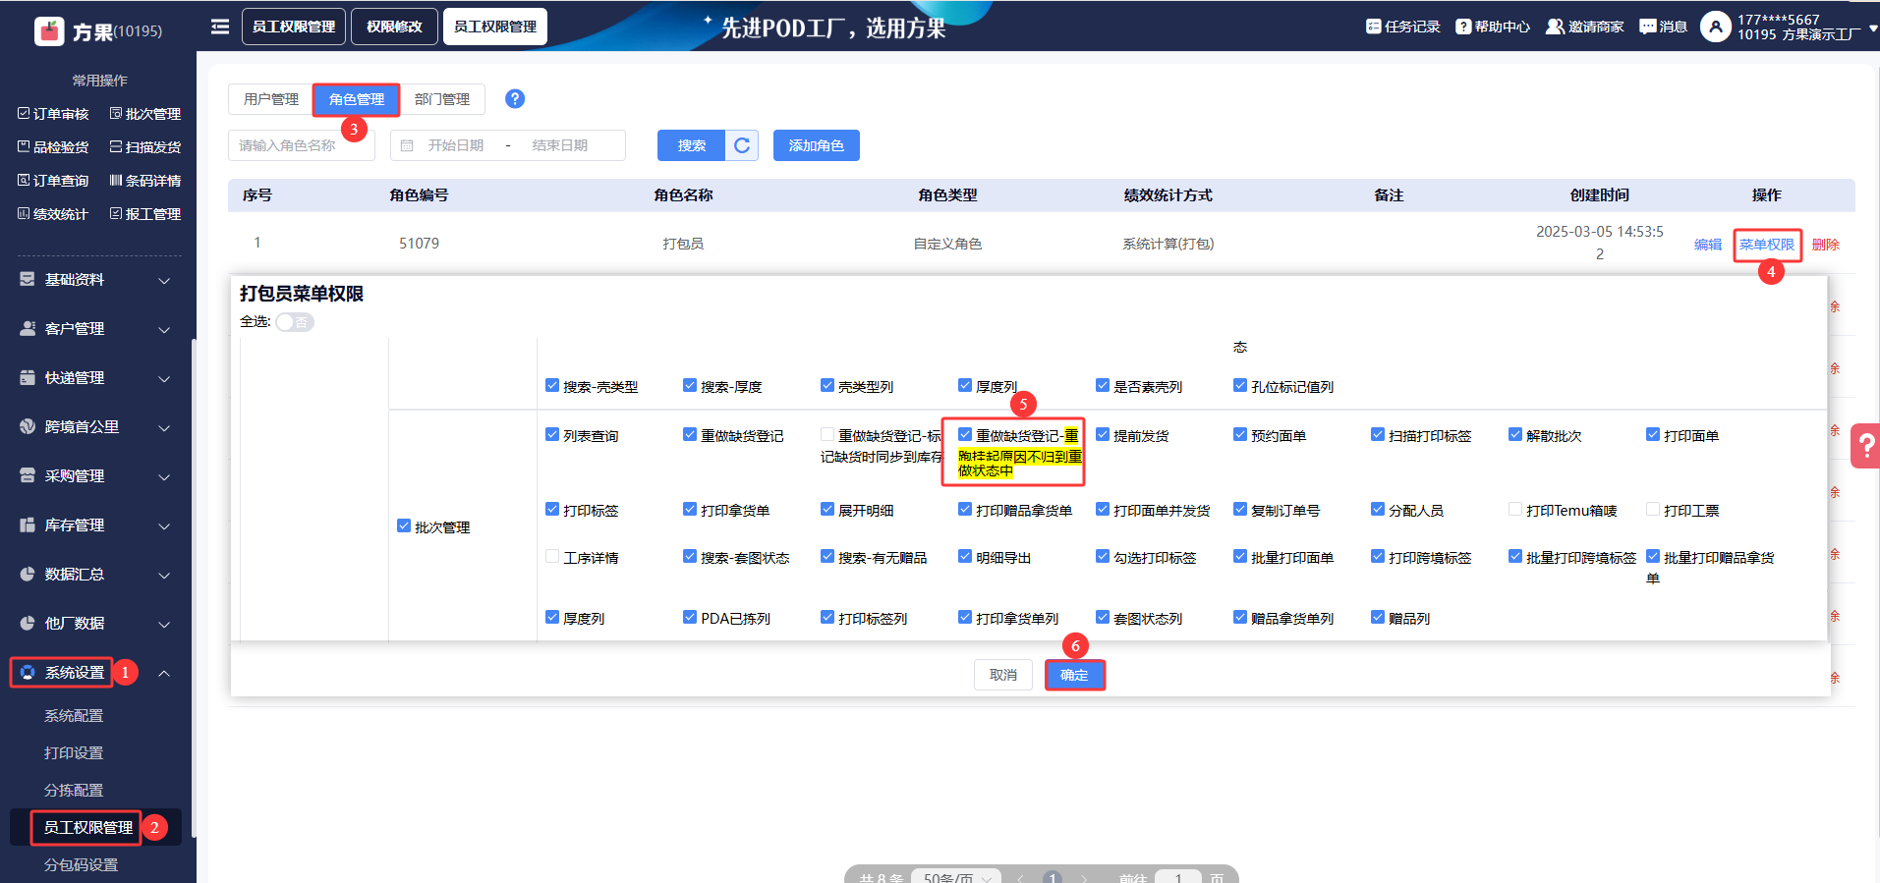The height and width of the screenshot is (883, 1880).
Task: Uncheck the 分配人员 checkbox
Action: click(1378, 510)
